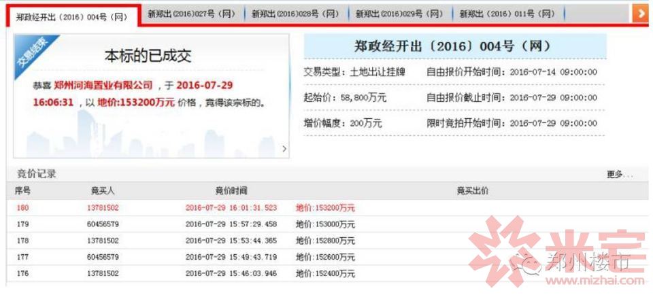Click bid price 地价:153000万元
The height and width of the screenshot is (295, 653).
tap(325, 224)
